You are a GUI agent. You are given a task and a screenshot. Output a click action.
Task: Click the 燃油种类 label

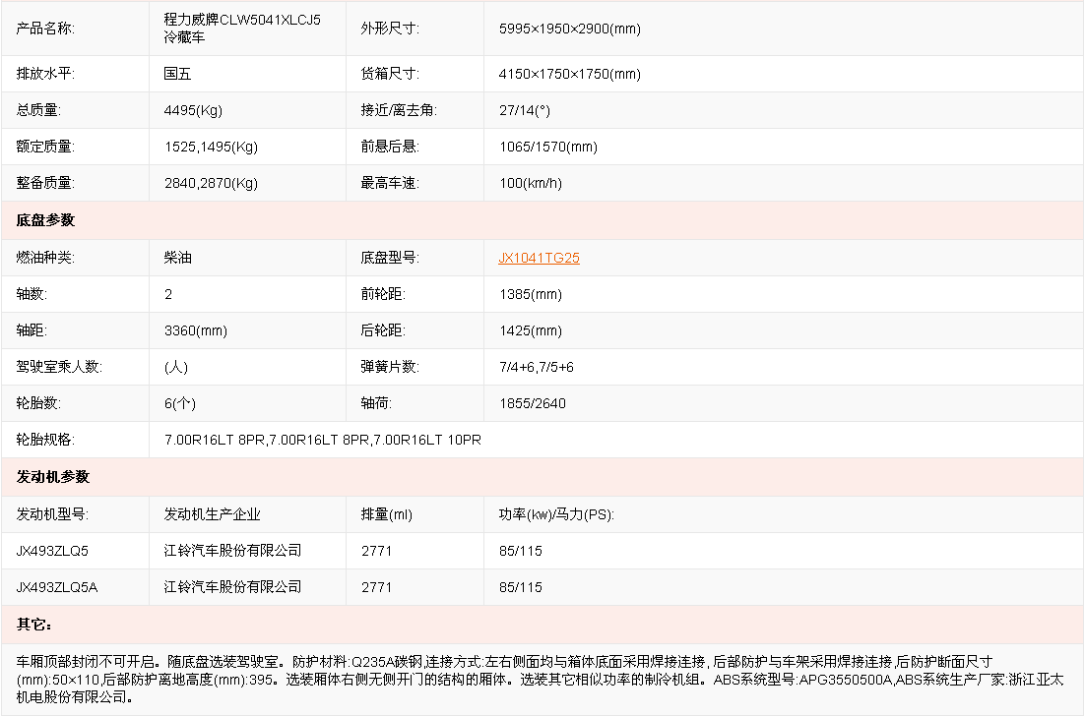pyautogui.click(x=45, y=258)
